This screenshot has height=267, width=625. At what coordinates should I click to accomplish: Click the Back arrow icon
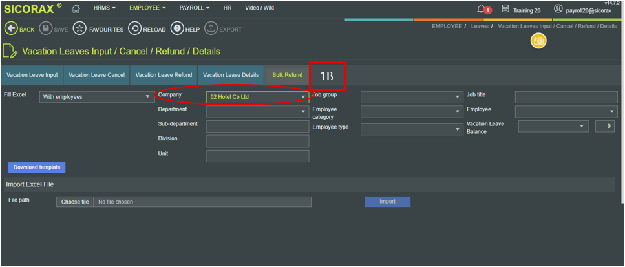coord(11,29)
